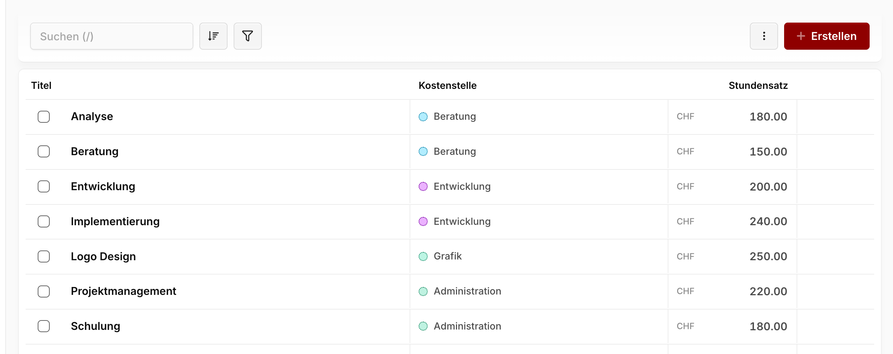The width and height of the screenshot is (893, 354).
Task: Select the 200.00 hourly rate
Action: 768,187
